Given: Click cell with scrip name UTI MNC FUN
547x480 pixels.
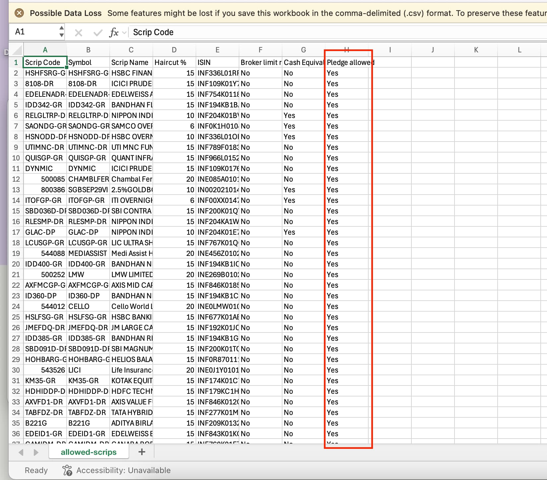Looking at the screenshot, I should (x=131, y=147).
